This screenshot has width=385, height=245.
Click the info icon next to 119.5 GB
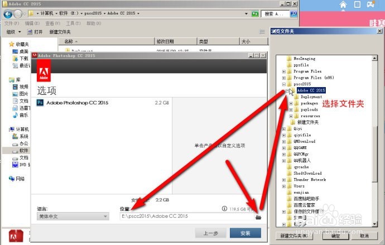point(224,208)
